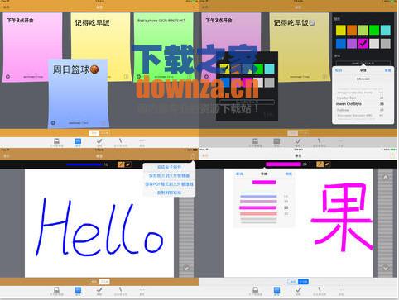Tap the left blue button in the stroke width picker
The height and width of the screenshot is (300, 399).
(x=239, y=174)
